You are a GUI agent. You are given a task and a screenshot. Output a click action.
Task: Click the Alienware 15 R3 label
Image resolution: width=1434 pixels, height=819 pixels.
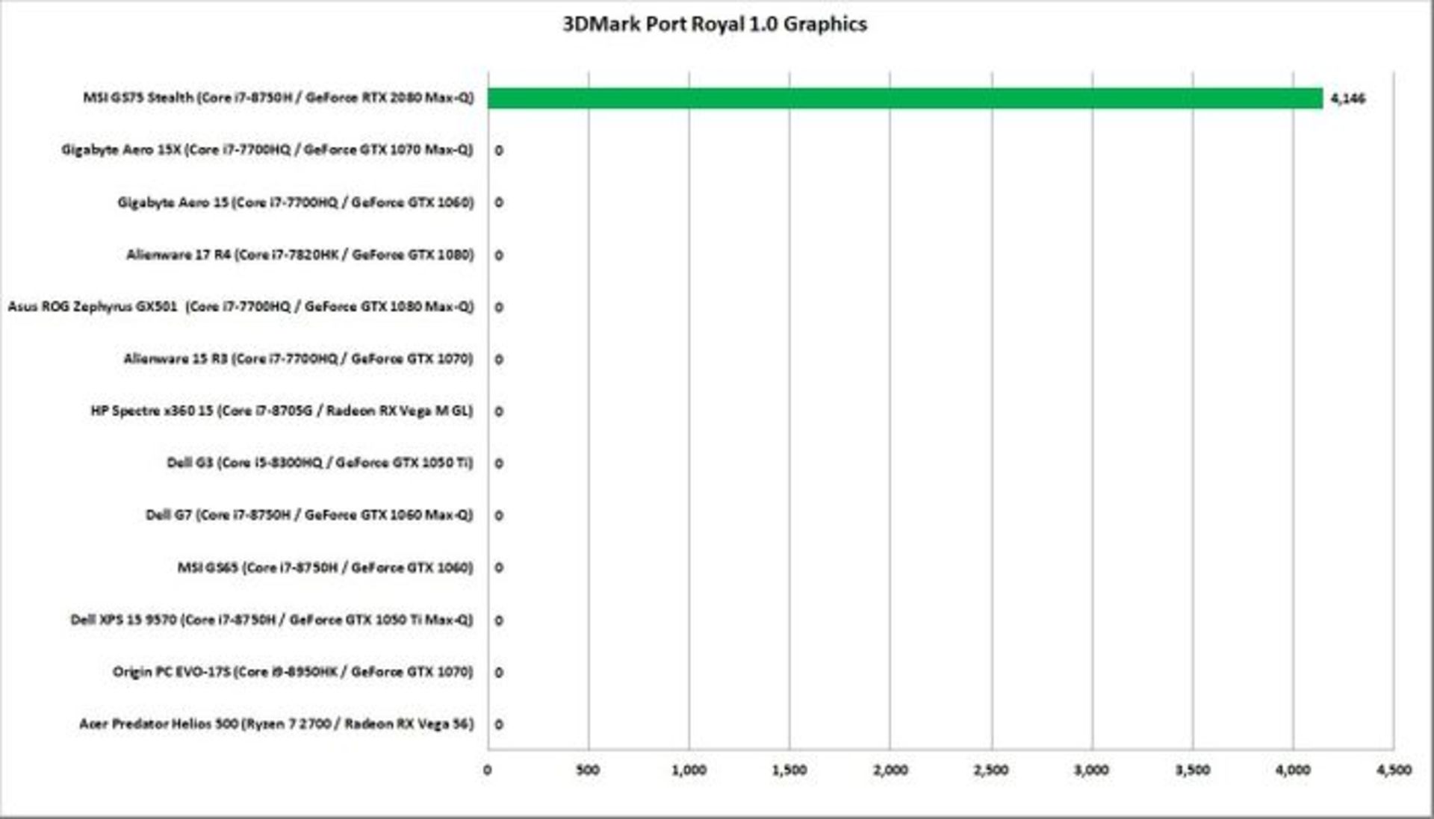(298, 359)
